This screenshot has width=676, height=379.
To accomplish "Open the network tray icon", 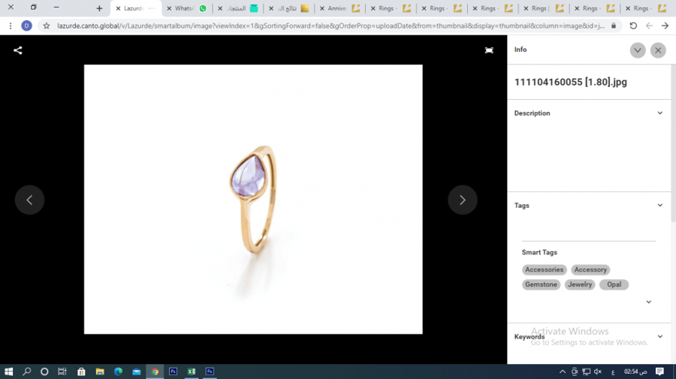I will tap(587, 371).
